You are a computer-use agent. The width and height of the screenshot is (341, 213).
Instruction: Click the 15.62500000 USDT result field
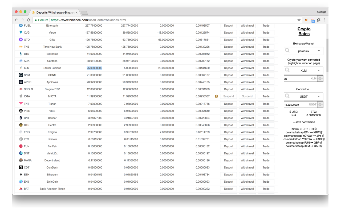(x=301, y=105)
